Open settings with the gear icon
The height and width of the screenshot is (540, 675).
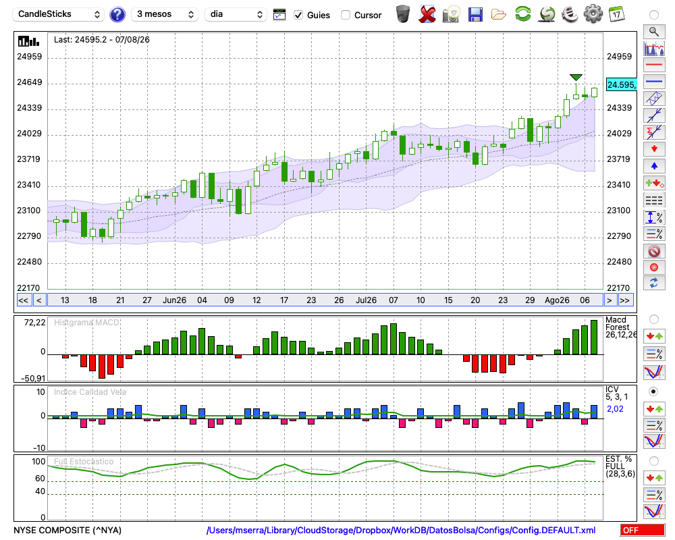[593, 14]
